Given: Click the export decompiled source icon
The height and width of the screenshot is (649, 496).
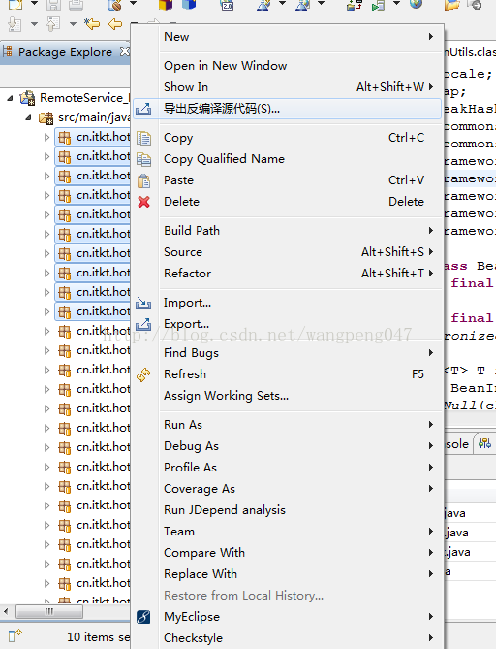Looking at the screenshot, I should (143, 109).
